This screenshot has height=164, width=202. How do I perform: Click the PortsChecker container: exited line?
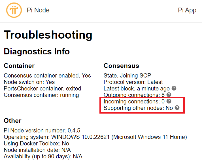coord(42,88)
